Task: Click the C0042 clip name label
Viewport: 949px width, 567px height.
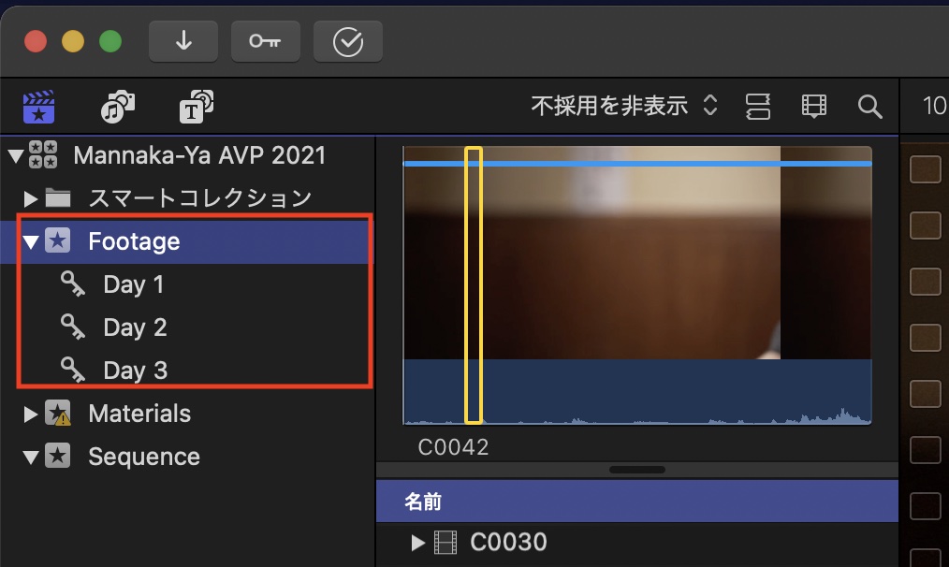Action: click(x=453, y=447)
